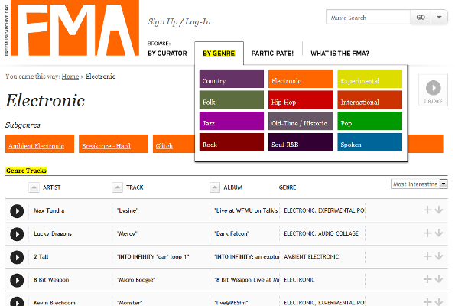Download the Kevin Blechdom track arrow
The height and width of the screenshot is (306, 455).
pos(439,302)
